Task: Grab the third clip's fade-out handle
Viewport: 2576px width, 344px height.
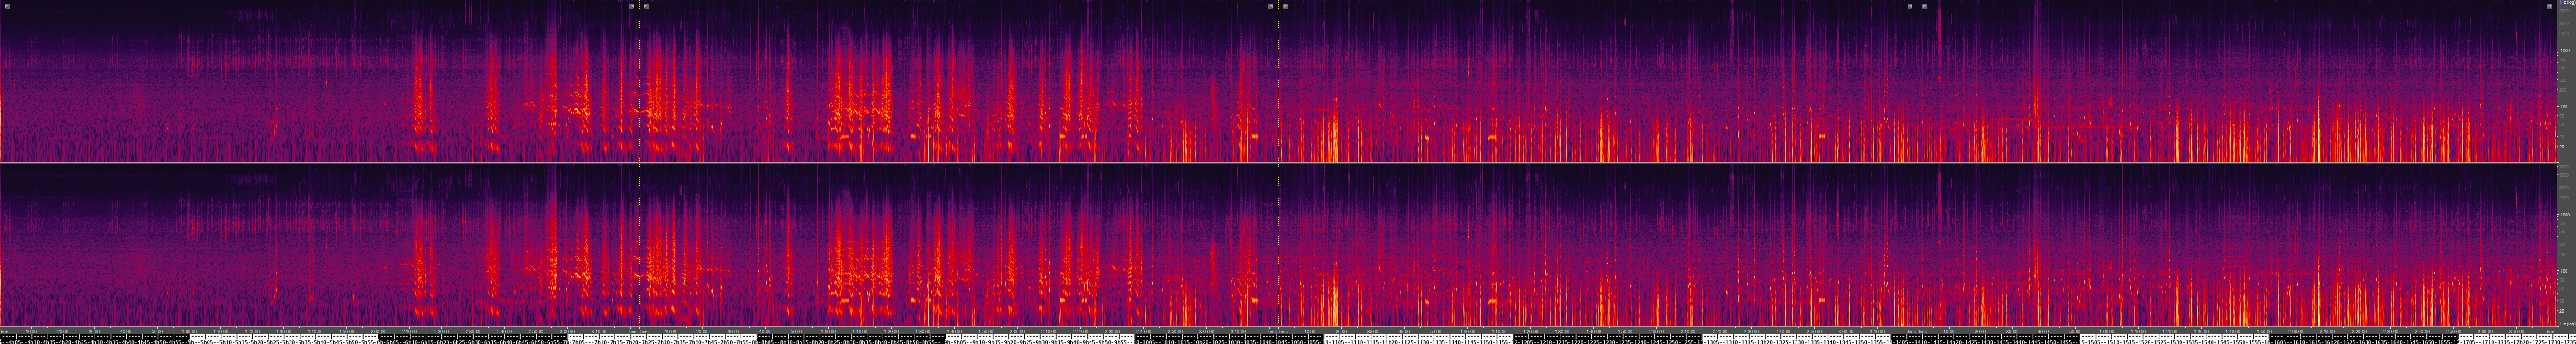Action: click(x=1910, y=6)
